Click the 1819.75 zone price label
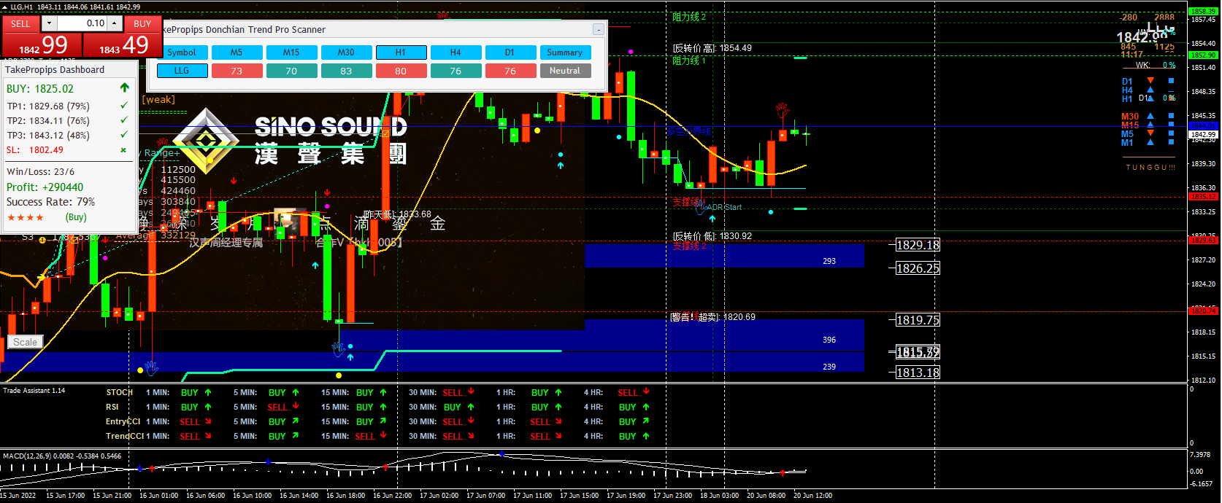The width and height of the screenshot is (1222, 503). [x=918, y=320]
